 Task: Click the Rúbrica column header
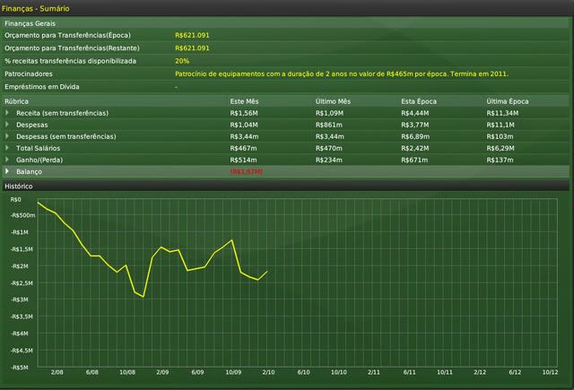[x=16, y=101]
